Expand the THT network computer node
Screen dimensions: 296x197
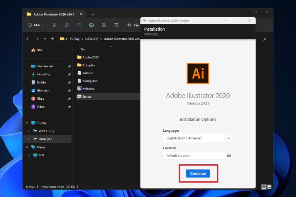pos(29,155)
